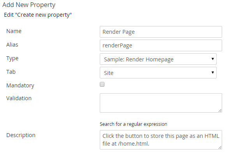226x153 pixels.
Task: Click the Type label
Action: click(12, 59)
